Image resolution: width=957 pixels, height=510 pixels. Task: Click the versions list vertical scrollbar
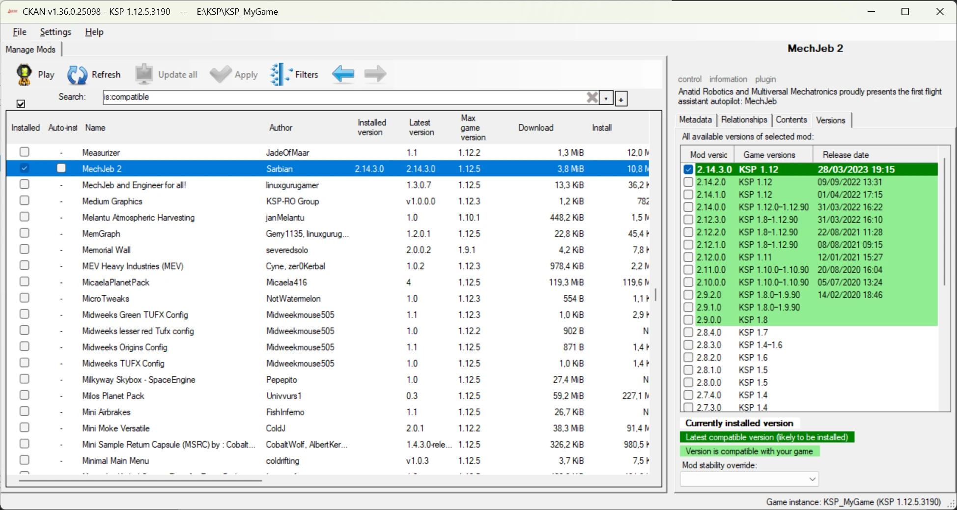pos(944,222)
